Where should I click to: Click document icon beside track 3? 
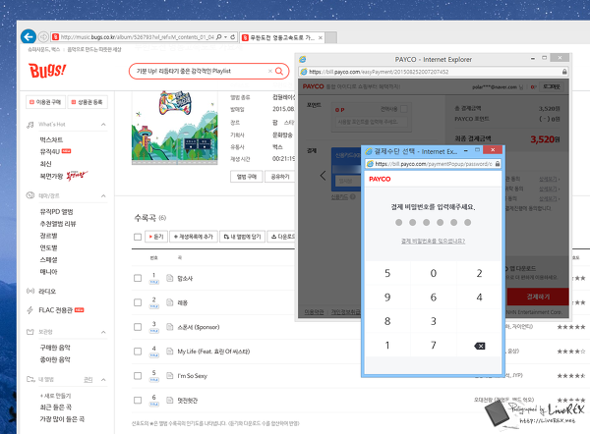pos(170,327)
